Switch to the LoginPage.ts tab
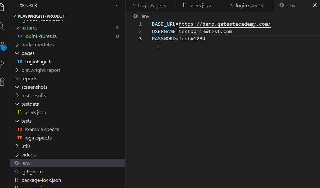 click(152, 5)
